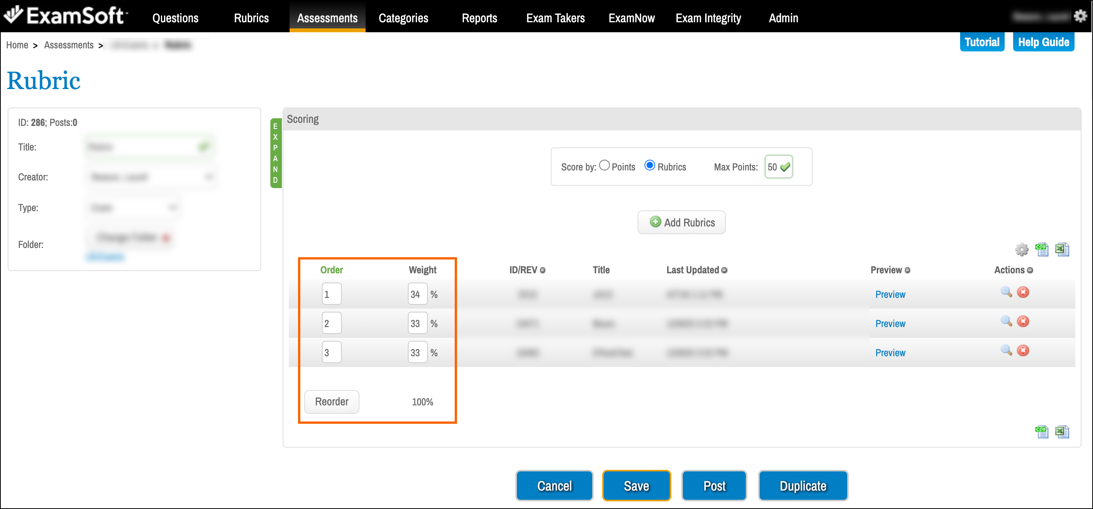Open the Assessments tab
1093x509 pixels.
327,18
